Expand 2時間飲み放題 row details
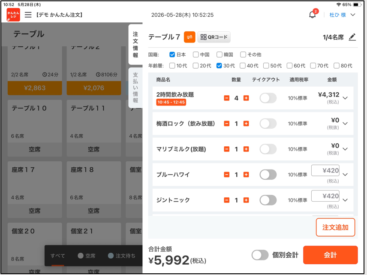Viewport: 367px width, 275px height. (345, 98)
